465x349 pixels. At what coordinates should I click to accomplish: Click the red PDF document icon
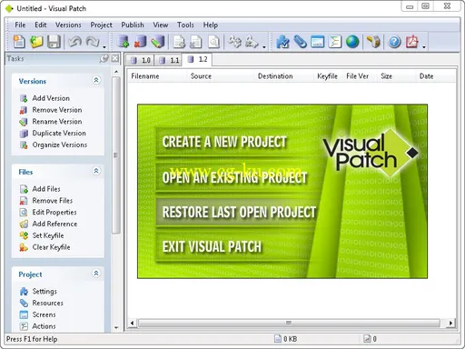[x=411, y=42]
